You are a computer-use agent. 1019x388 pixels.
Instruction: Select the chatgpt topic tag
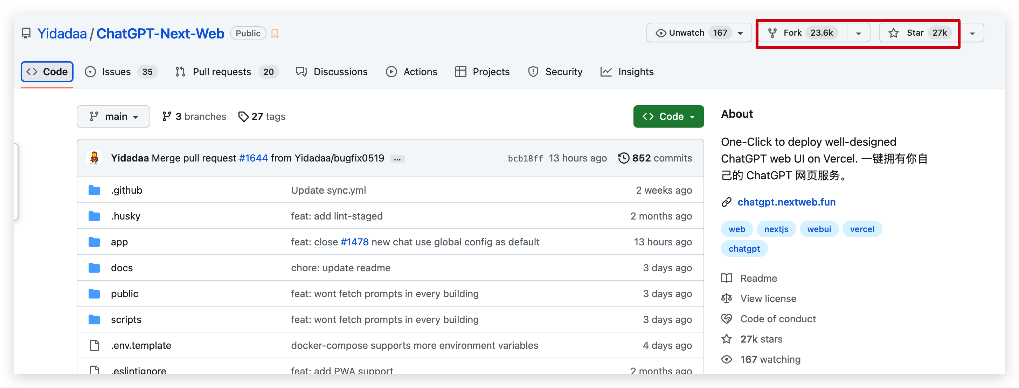744,249
